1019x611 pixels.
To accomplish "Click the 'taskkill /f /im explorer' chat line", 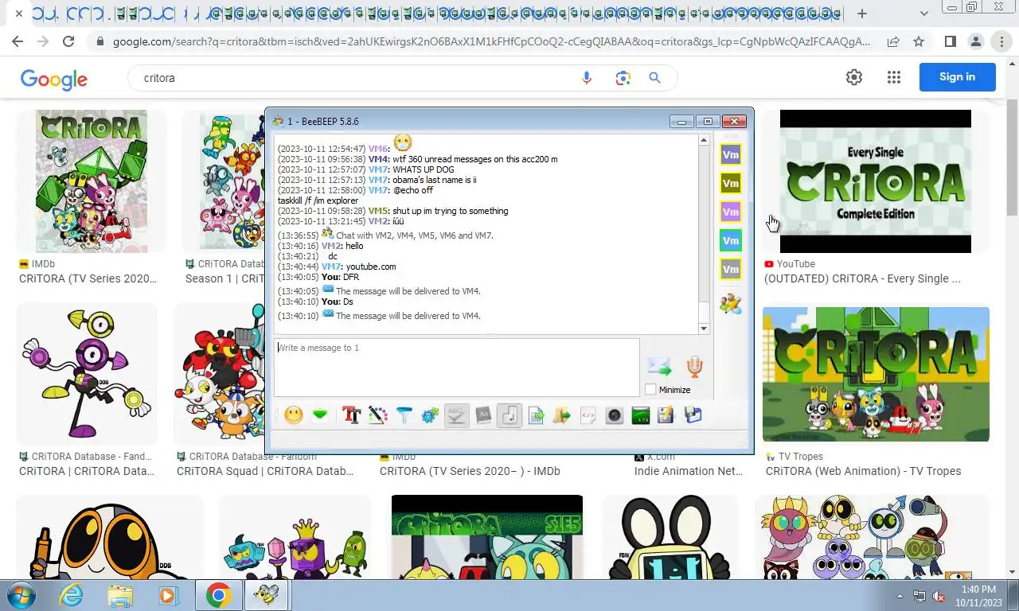I will point(318,200).
